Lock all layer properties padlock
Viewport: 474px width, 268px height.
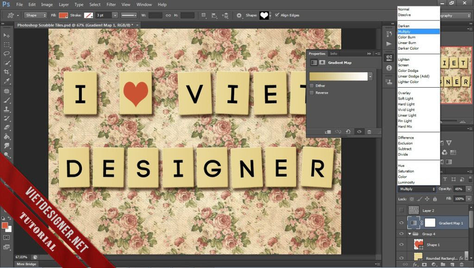[x=435, y=199]
